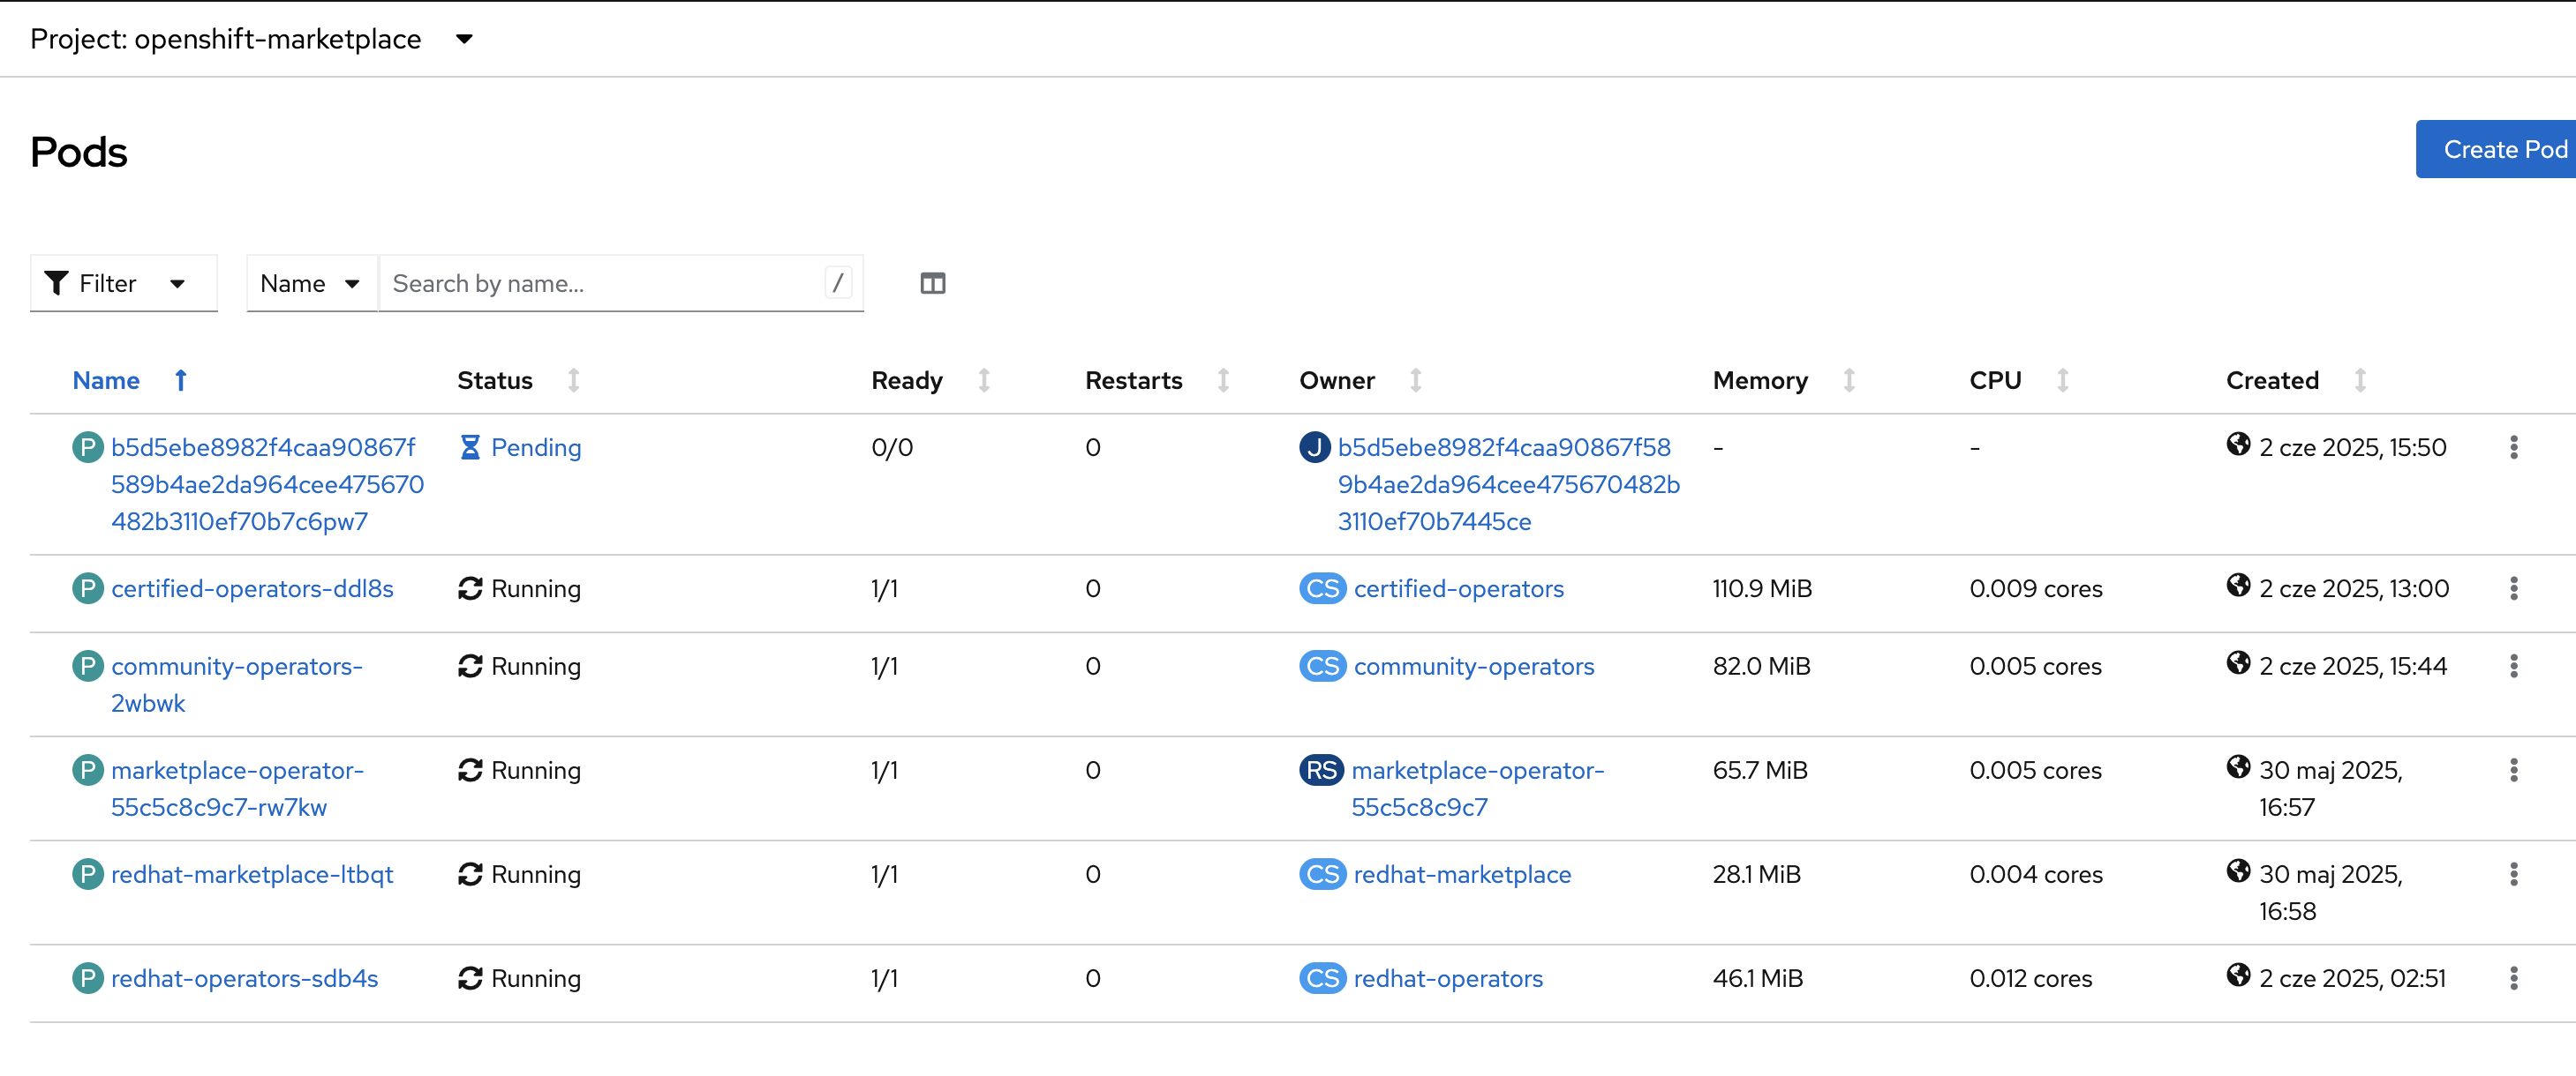Click the Pending hourglass status icon
The width and height of the screenshot is (2576, 1076).
(x=470, y=447)
